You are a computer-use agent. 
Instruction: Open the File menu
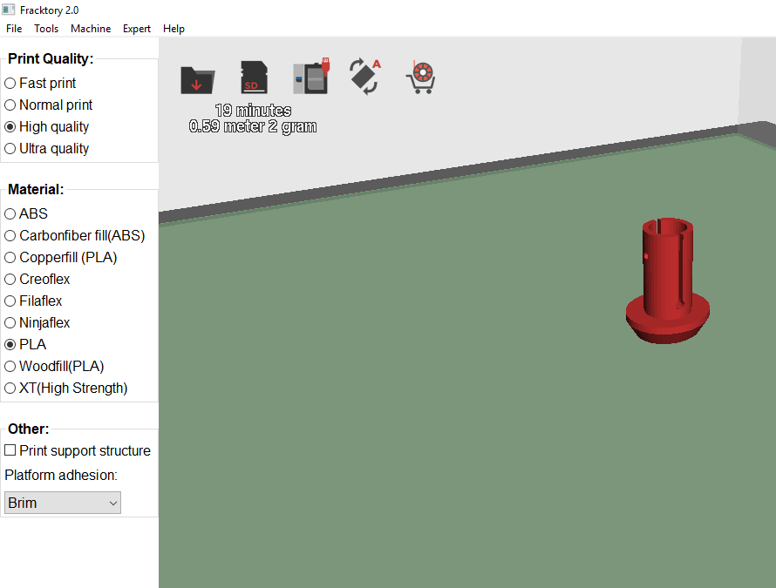pyautogui.click(x=14, y=29)
